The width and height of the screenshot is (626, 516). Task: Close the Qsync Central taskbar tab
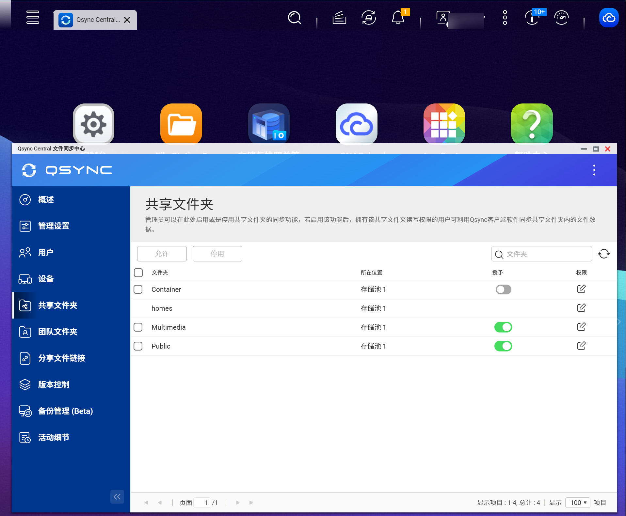pos(127,20)
